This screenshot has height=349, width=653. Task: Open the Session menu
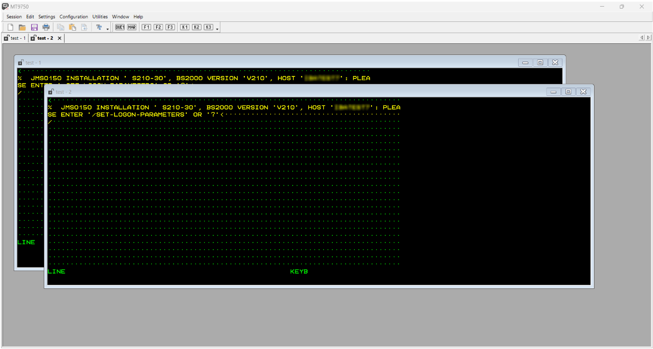[14, 17]
